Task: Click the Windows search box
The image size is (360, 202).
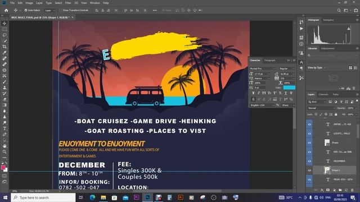Action: [x=43, y=198]
